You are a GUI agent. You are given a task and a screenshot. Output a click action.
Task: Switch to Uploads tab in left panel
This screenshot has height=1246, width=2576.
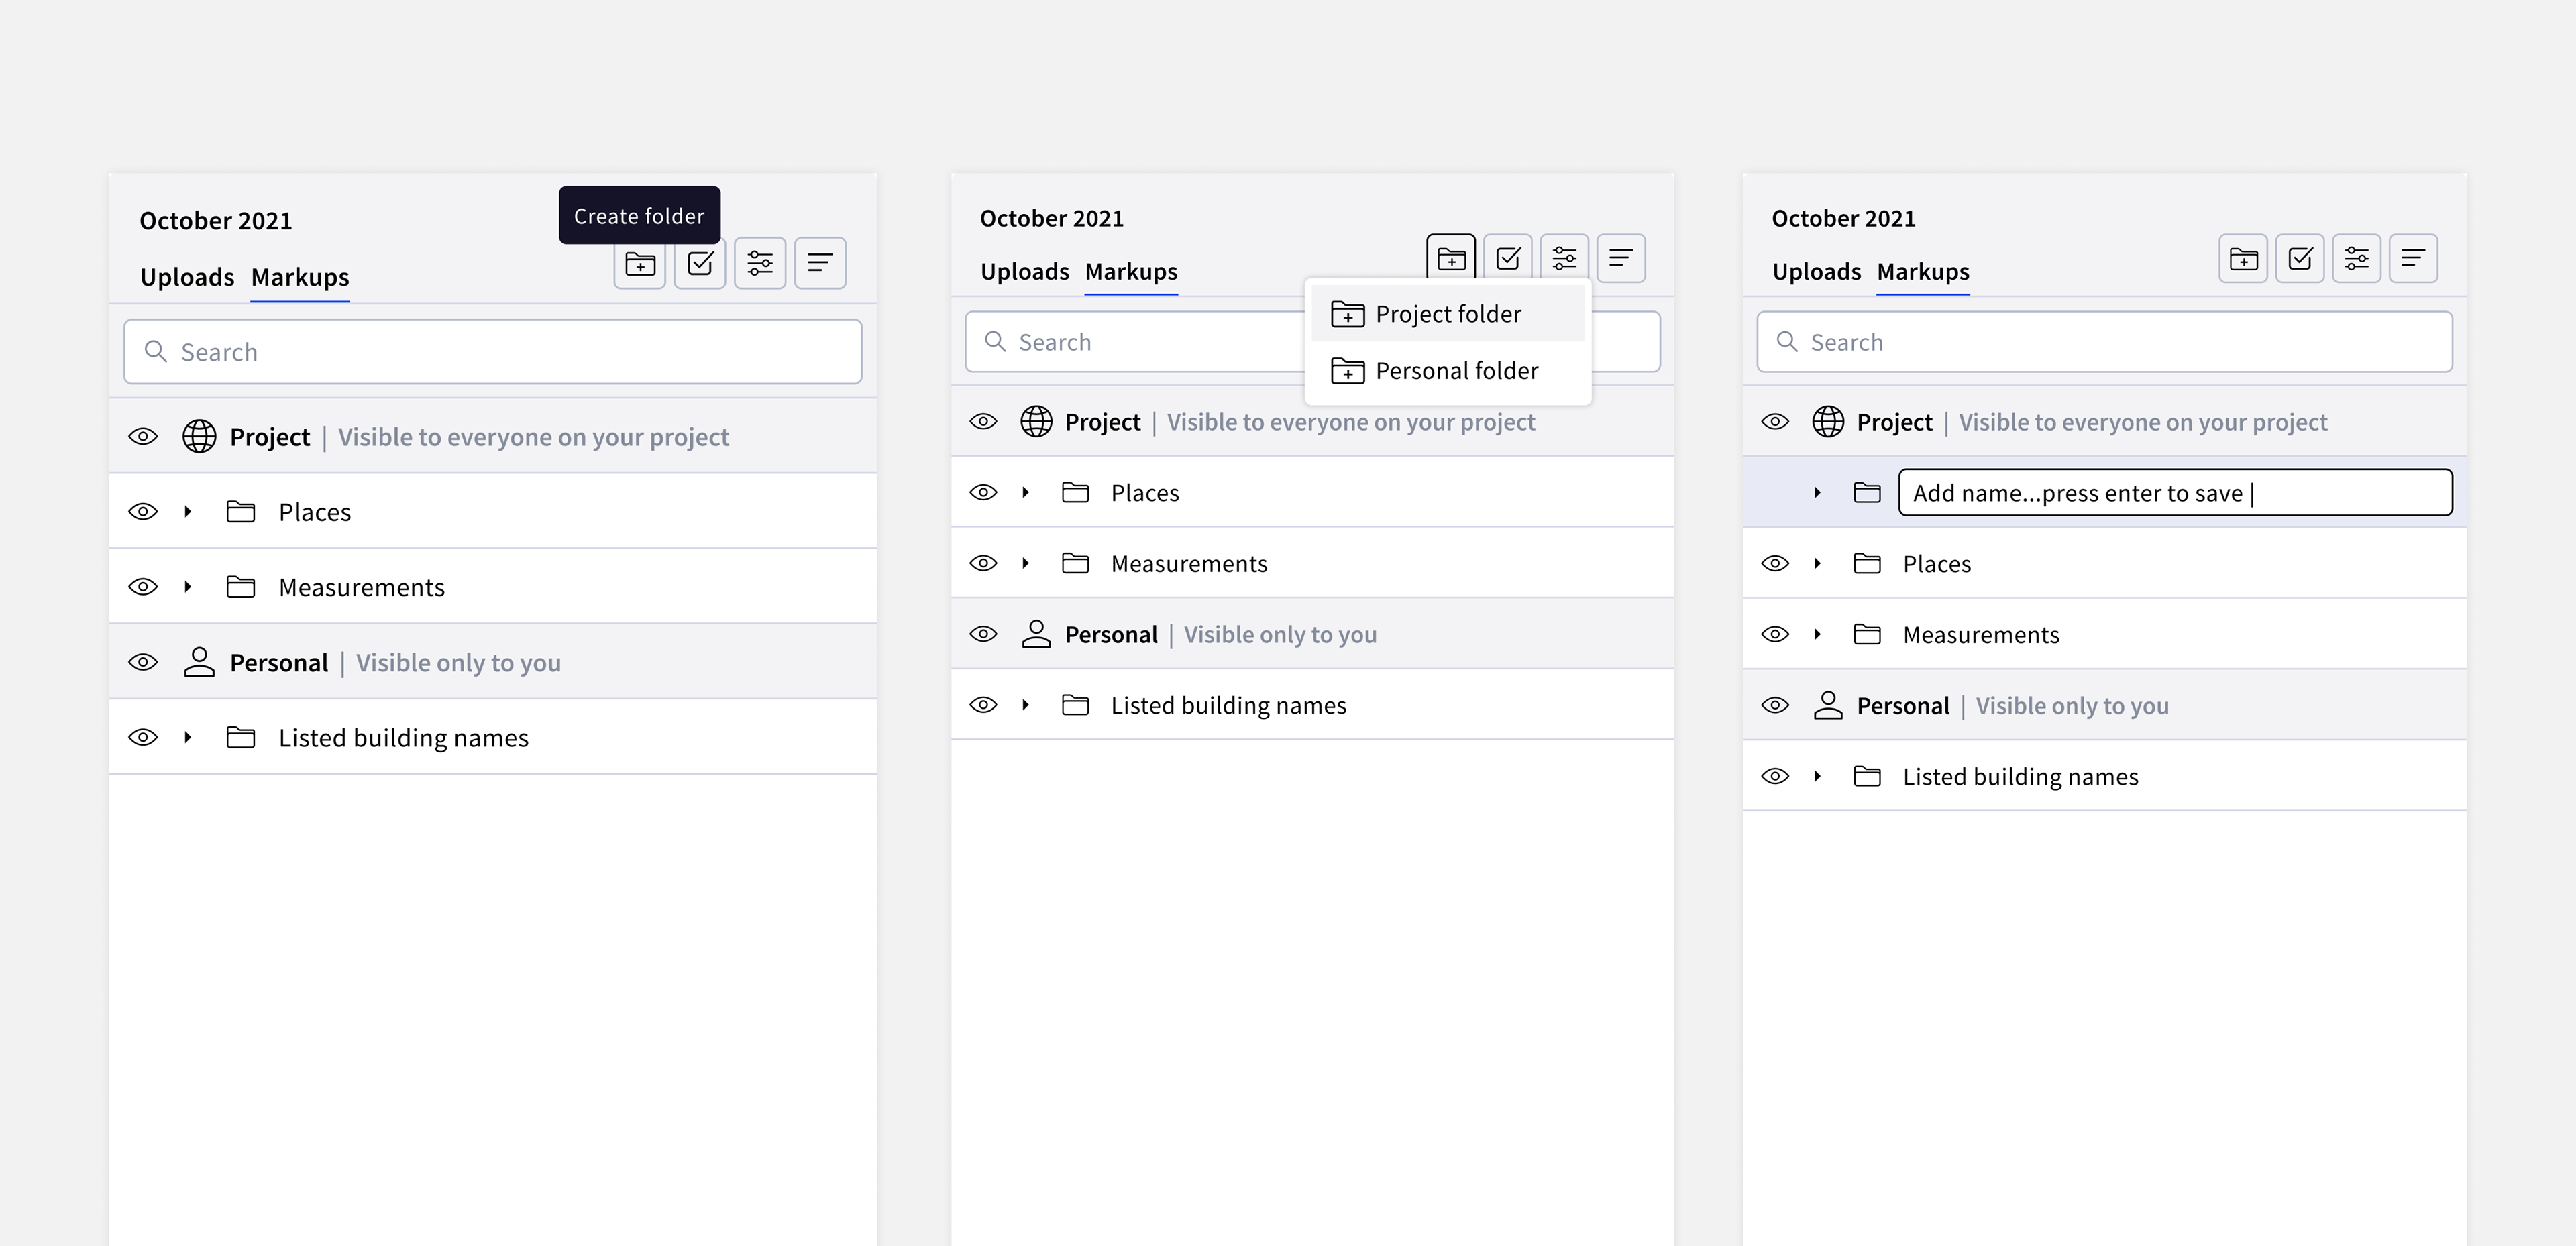(x=187, y=277)
